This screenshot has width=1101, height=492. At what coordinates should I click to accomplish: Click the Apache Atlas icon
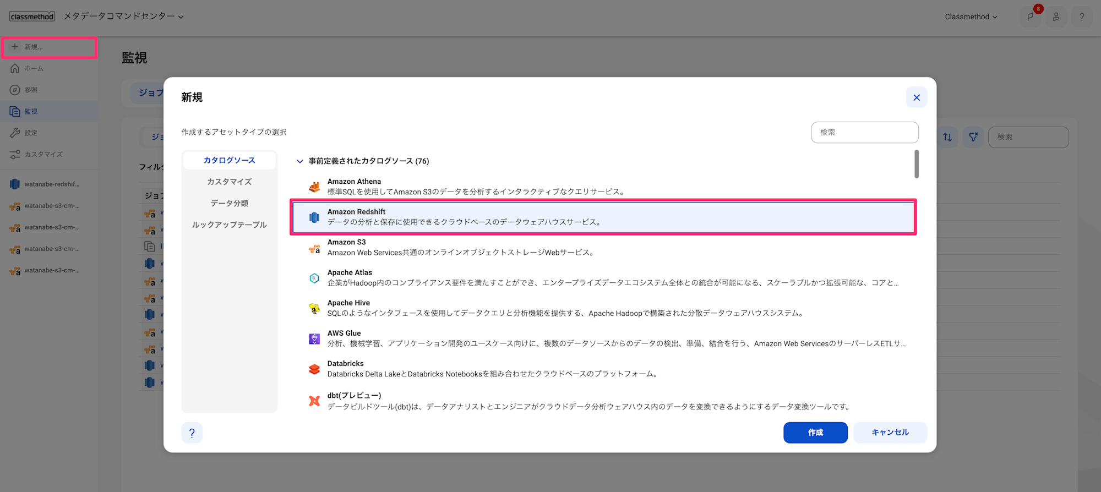click(314, 278)
